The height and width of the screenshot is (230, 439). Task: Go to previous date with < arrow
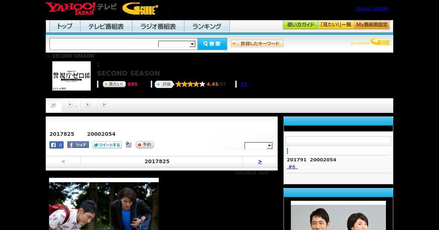pyautogui.click(x=63, y=161)
